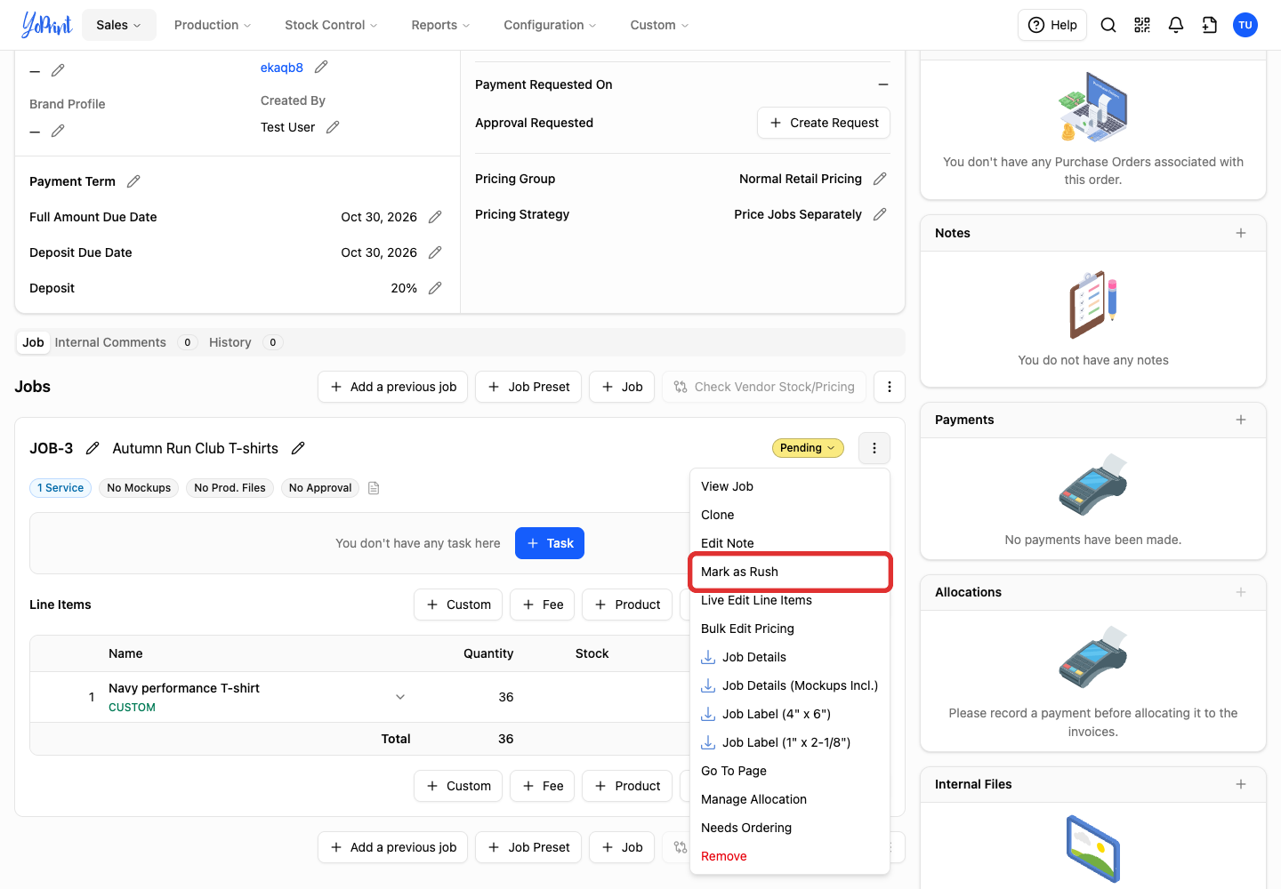The width and height of the screenshot is (1281, 889).
Task: Edit the Pricing Strategy pencil icon
Action: point(880,214)
